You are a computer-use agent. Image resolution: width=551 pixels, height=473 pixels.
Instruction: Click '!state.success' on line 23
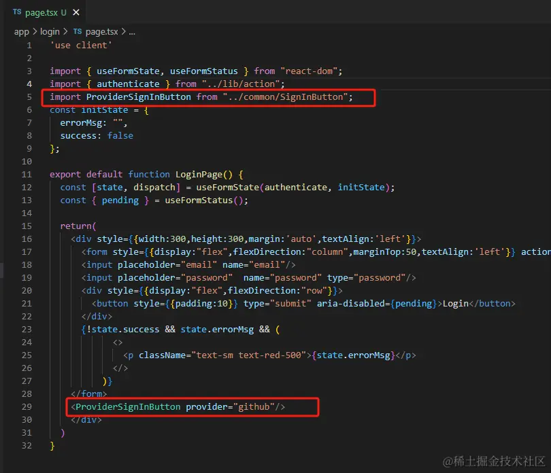click(123, 330)
